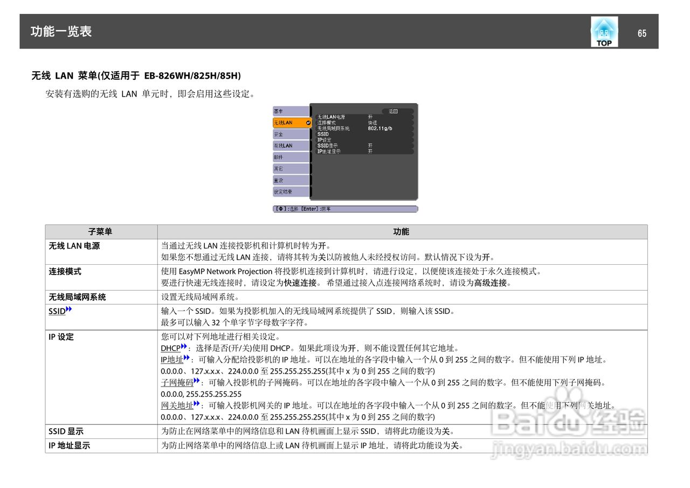Open the 网关地址 glossary link
This screenshot has height=488, width=690.
pos(177,405)
